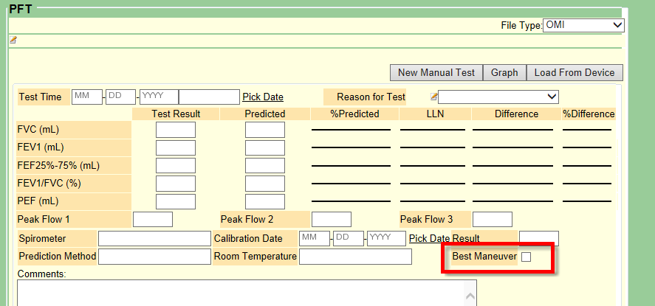The width and height of the screenshot is (655, 306).
Task: Click the pencil icon beside Reason for Test
Action: [x=433, y=97]
